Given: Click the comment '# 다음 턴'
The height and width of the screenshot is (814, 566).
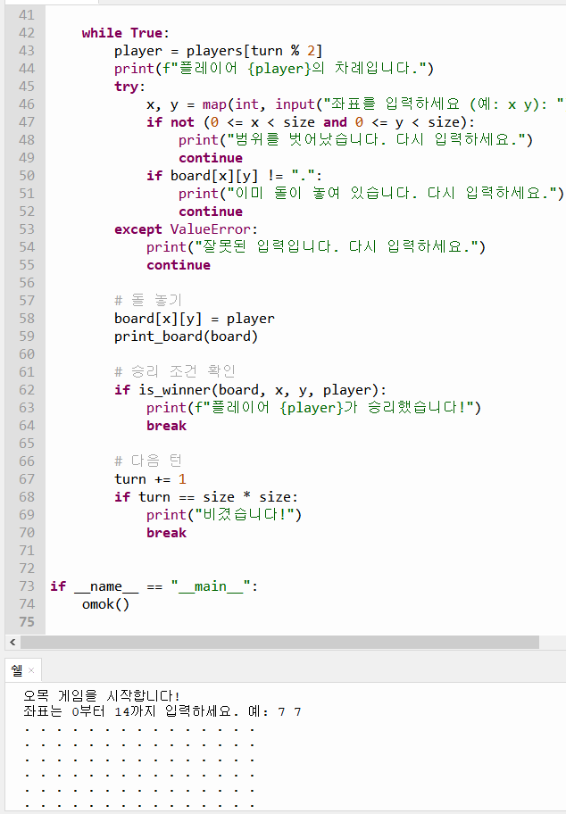Looking at the screenshot, I should (148, 461).
